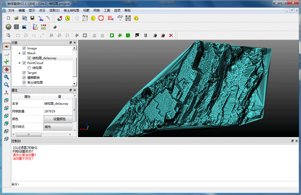Click the open folder icon
Viewport: 301px width, 195px height.
[x=16, y=18]
